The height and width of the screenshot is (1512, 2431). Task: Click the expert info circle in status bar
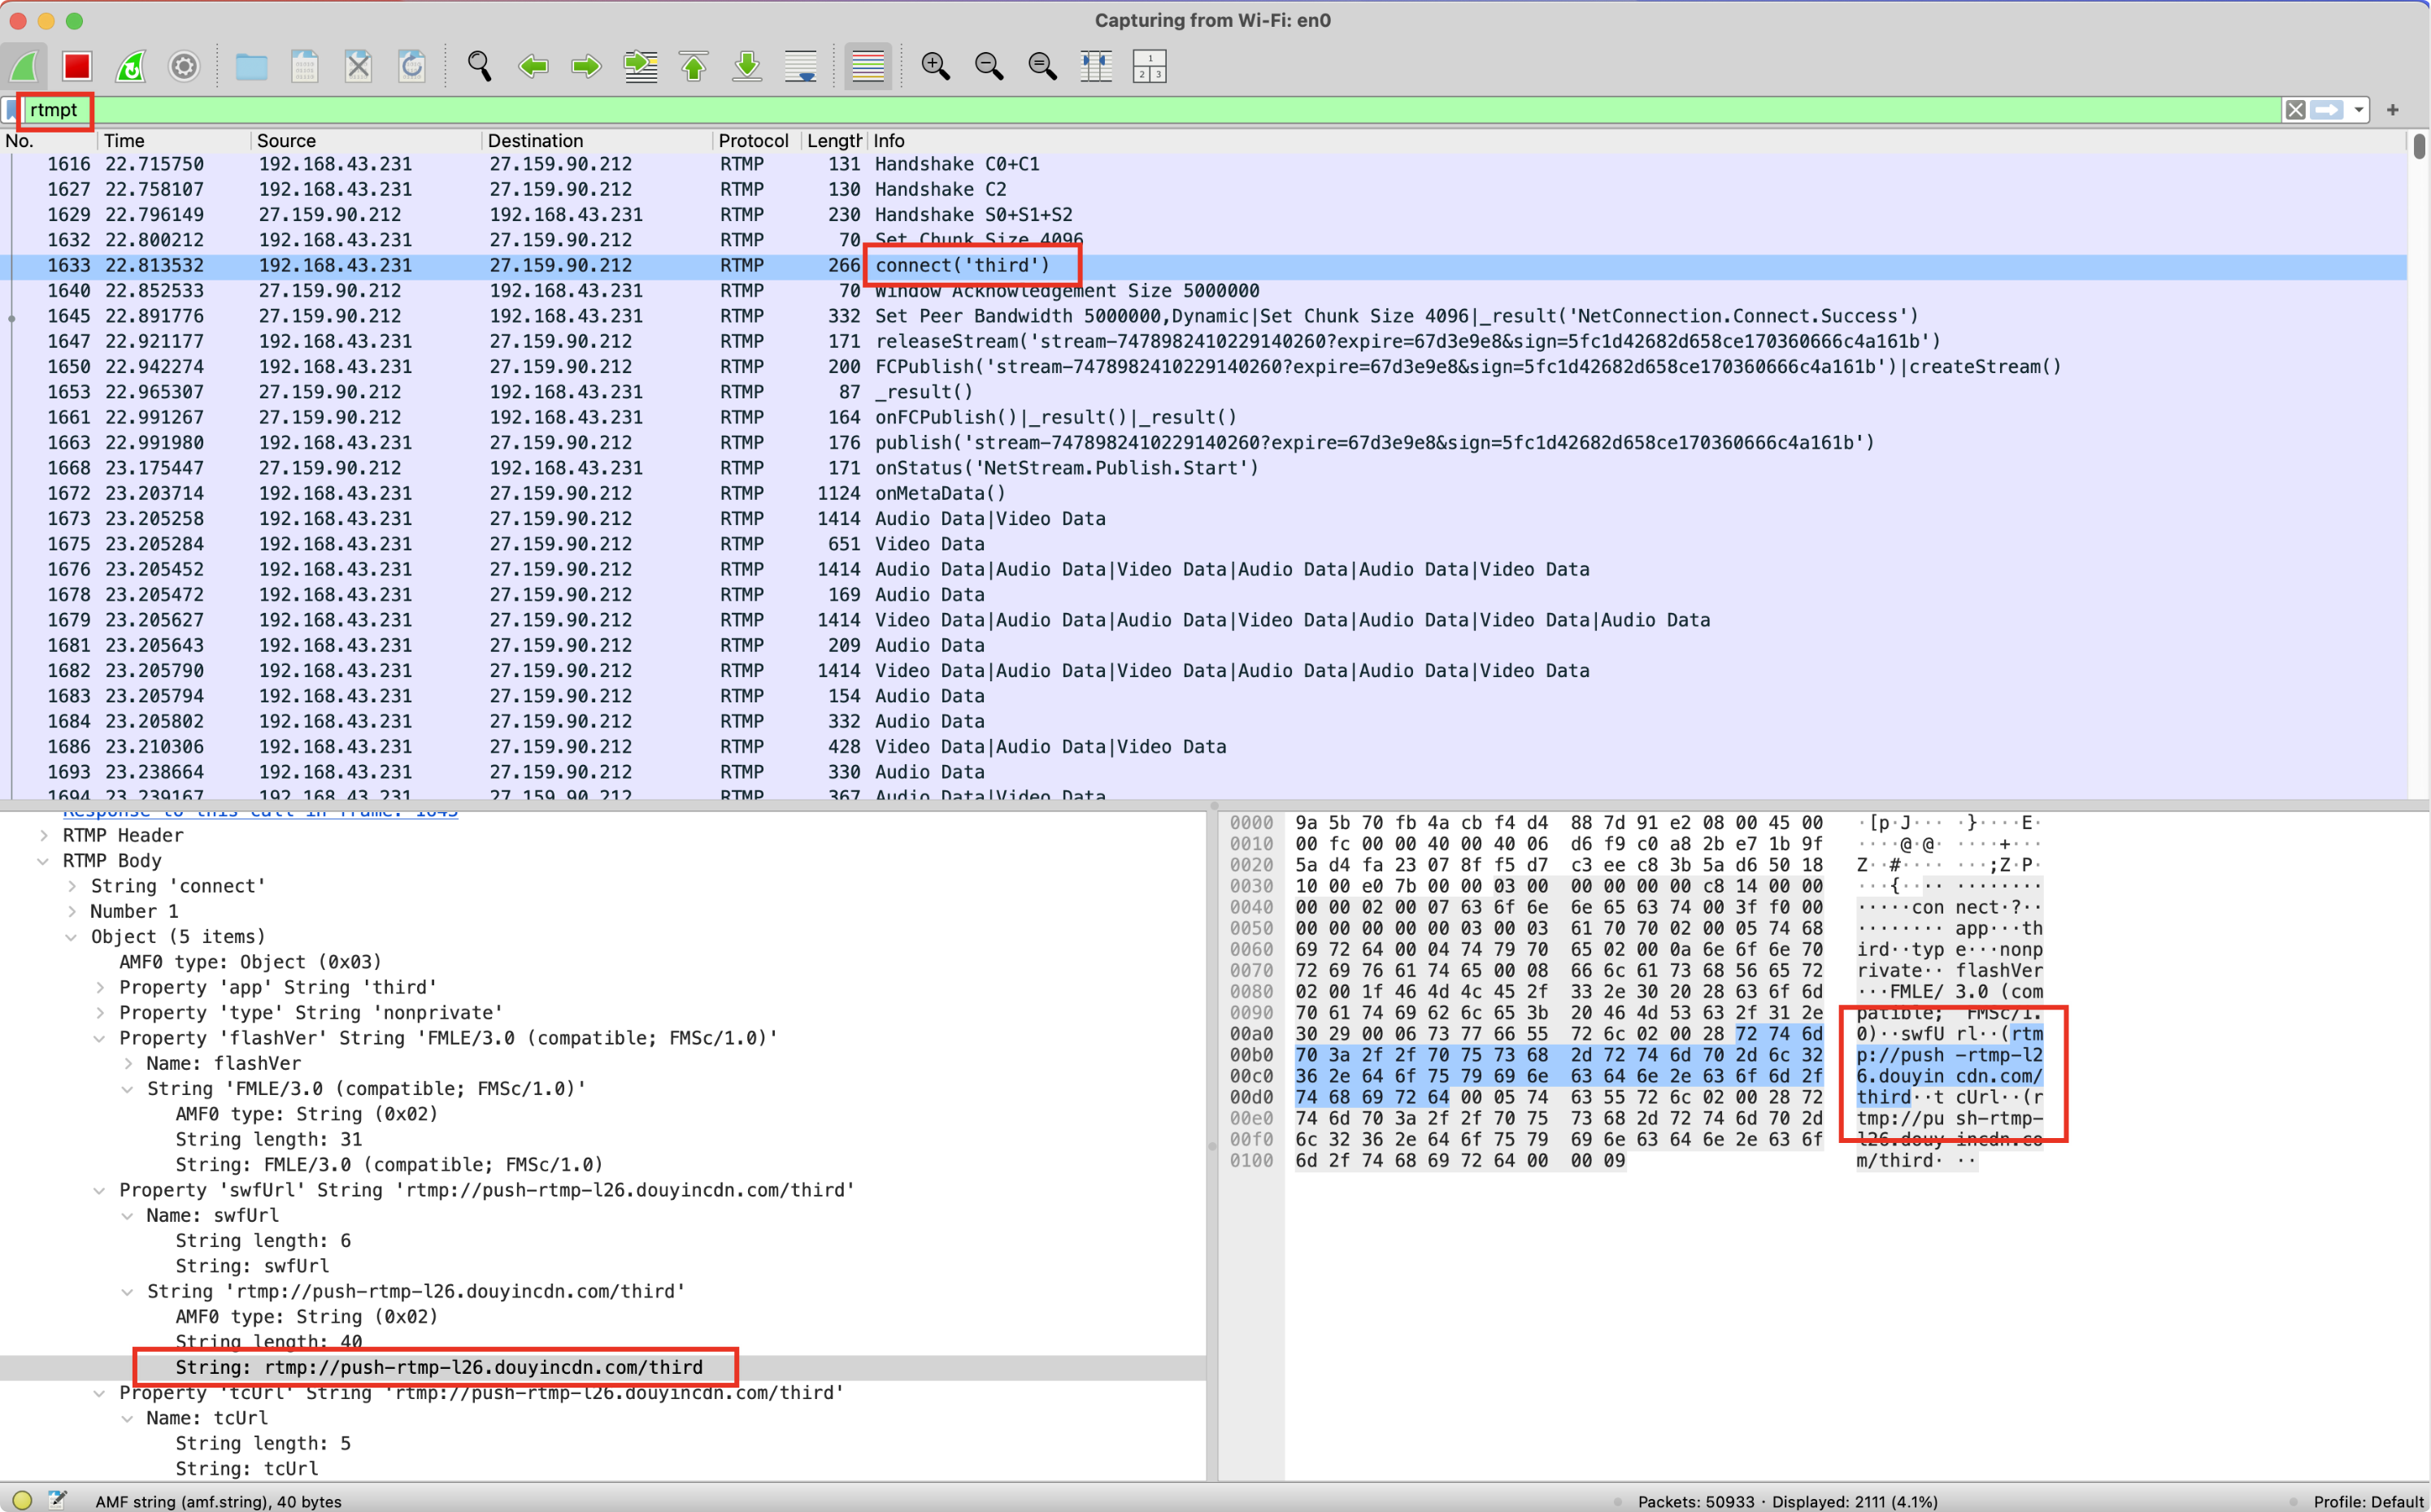22,1500
